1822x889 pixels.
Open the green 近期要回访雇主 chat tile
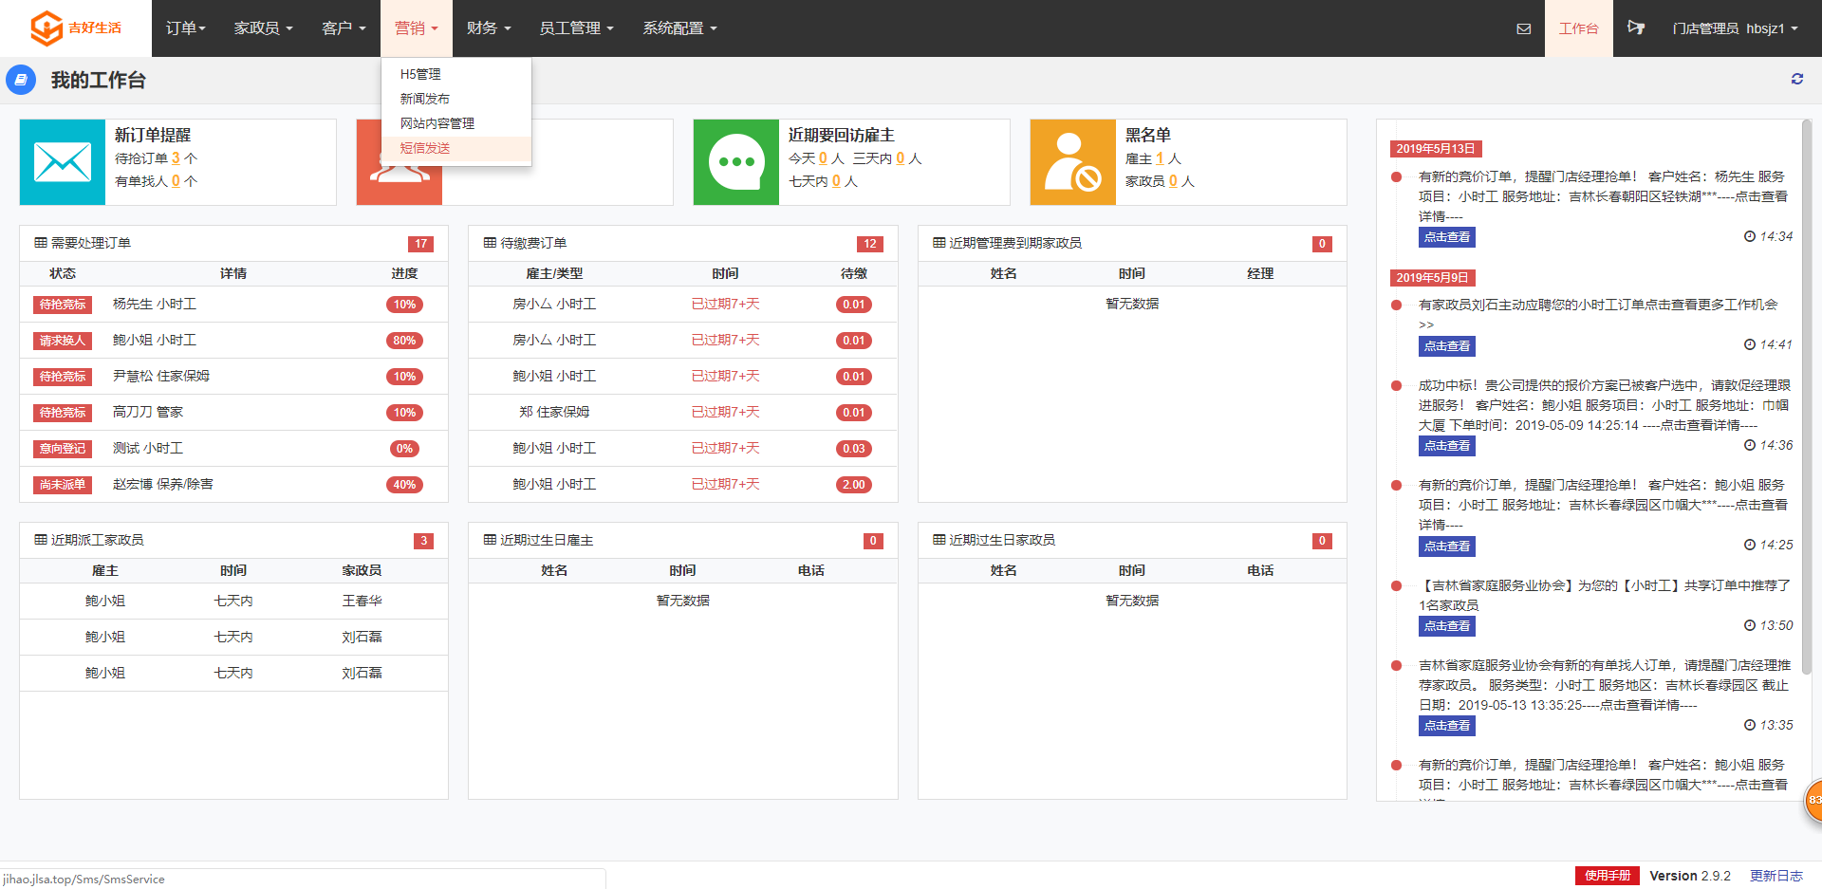coord(736,162)
